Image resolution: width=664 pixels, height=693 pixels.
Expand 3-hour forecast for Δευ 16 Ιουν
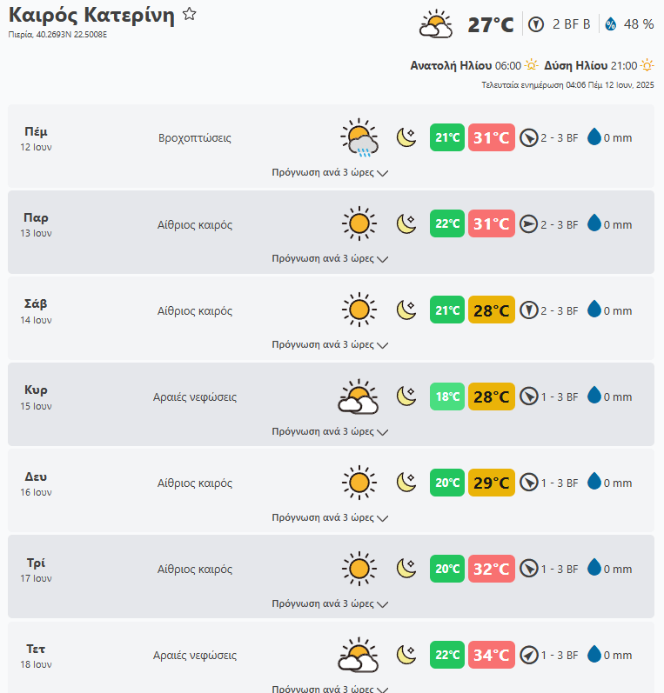[x=330, y=517]
